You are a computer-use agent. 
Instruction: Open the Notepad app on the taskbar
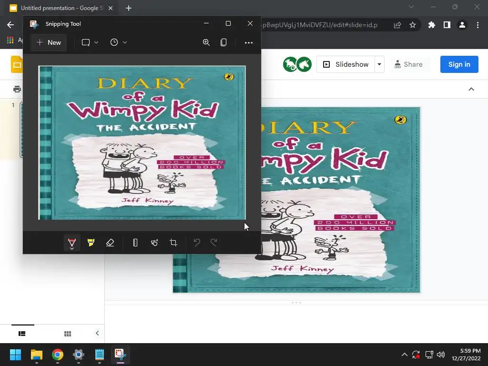click(x=100, y=355)
